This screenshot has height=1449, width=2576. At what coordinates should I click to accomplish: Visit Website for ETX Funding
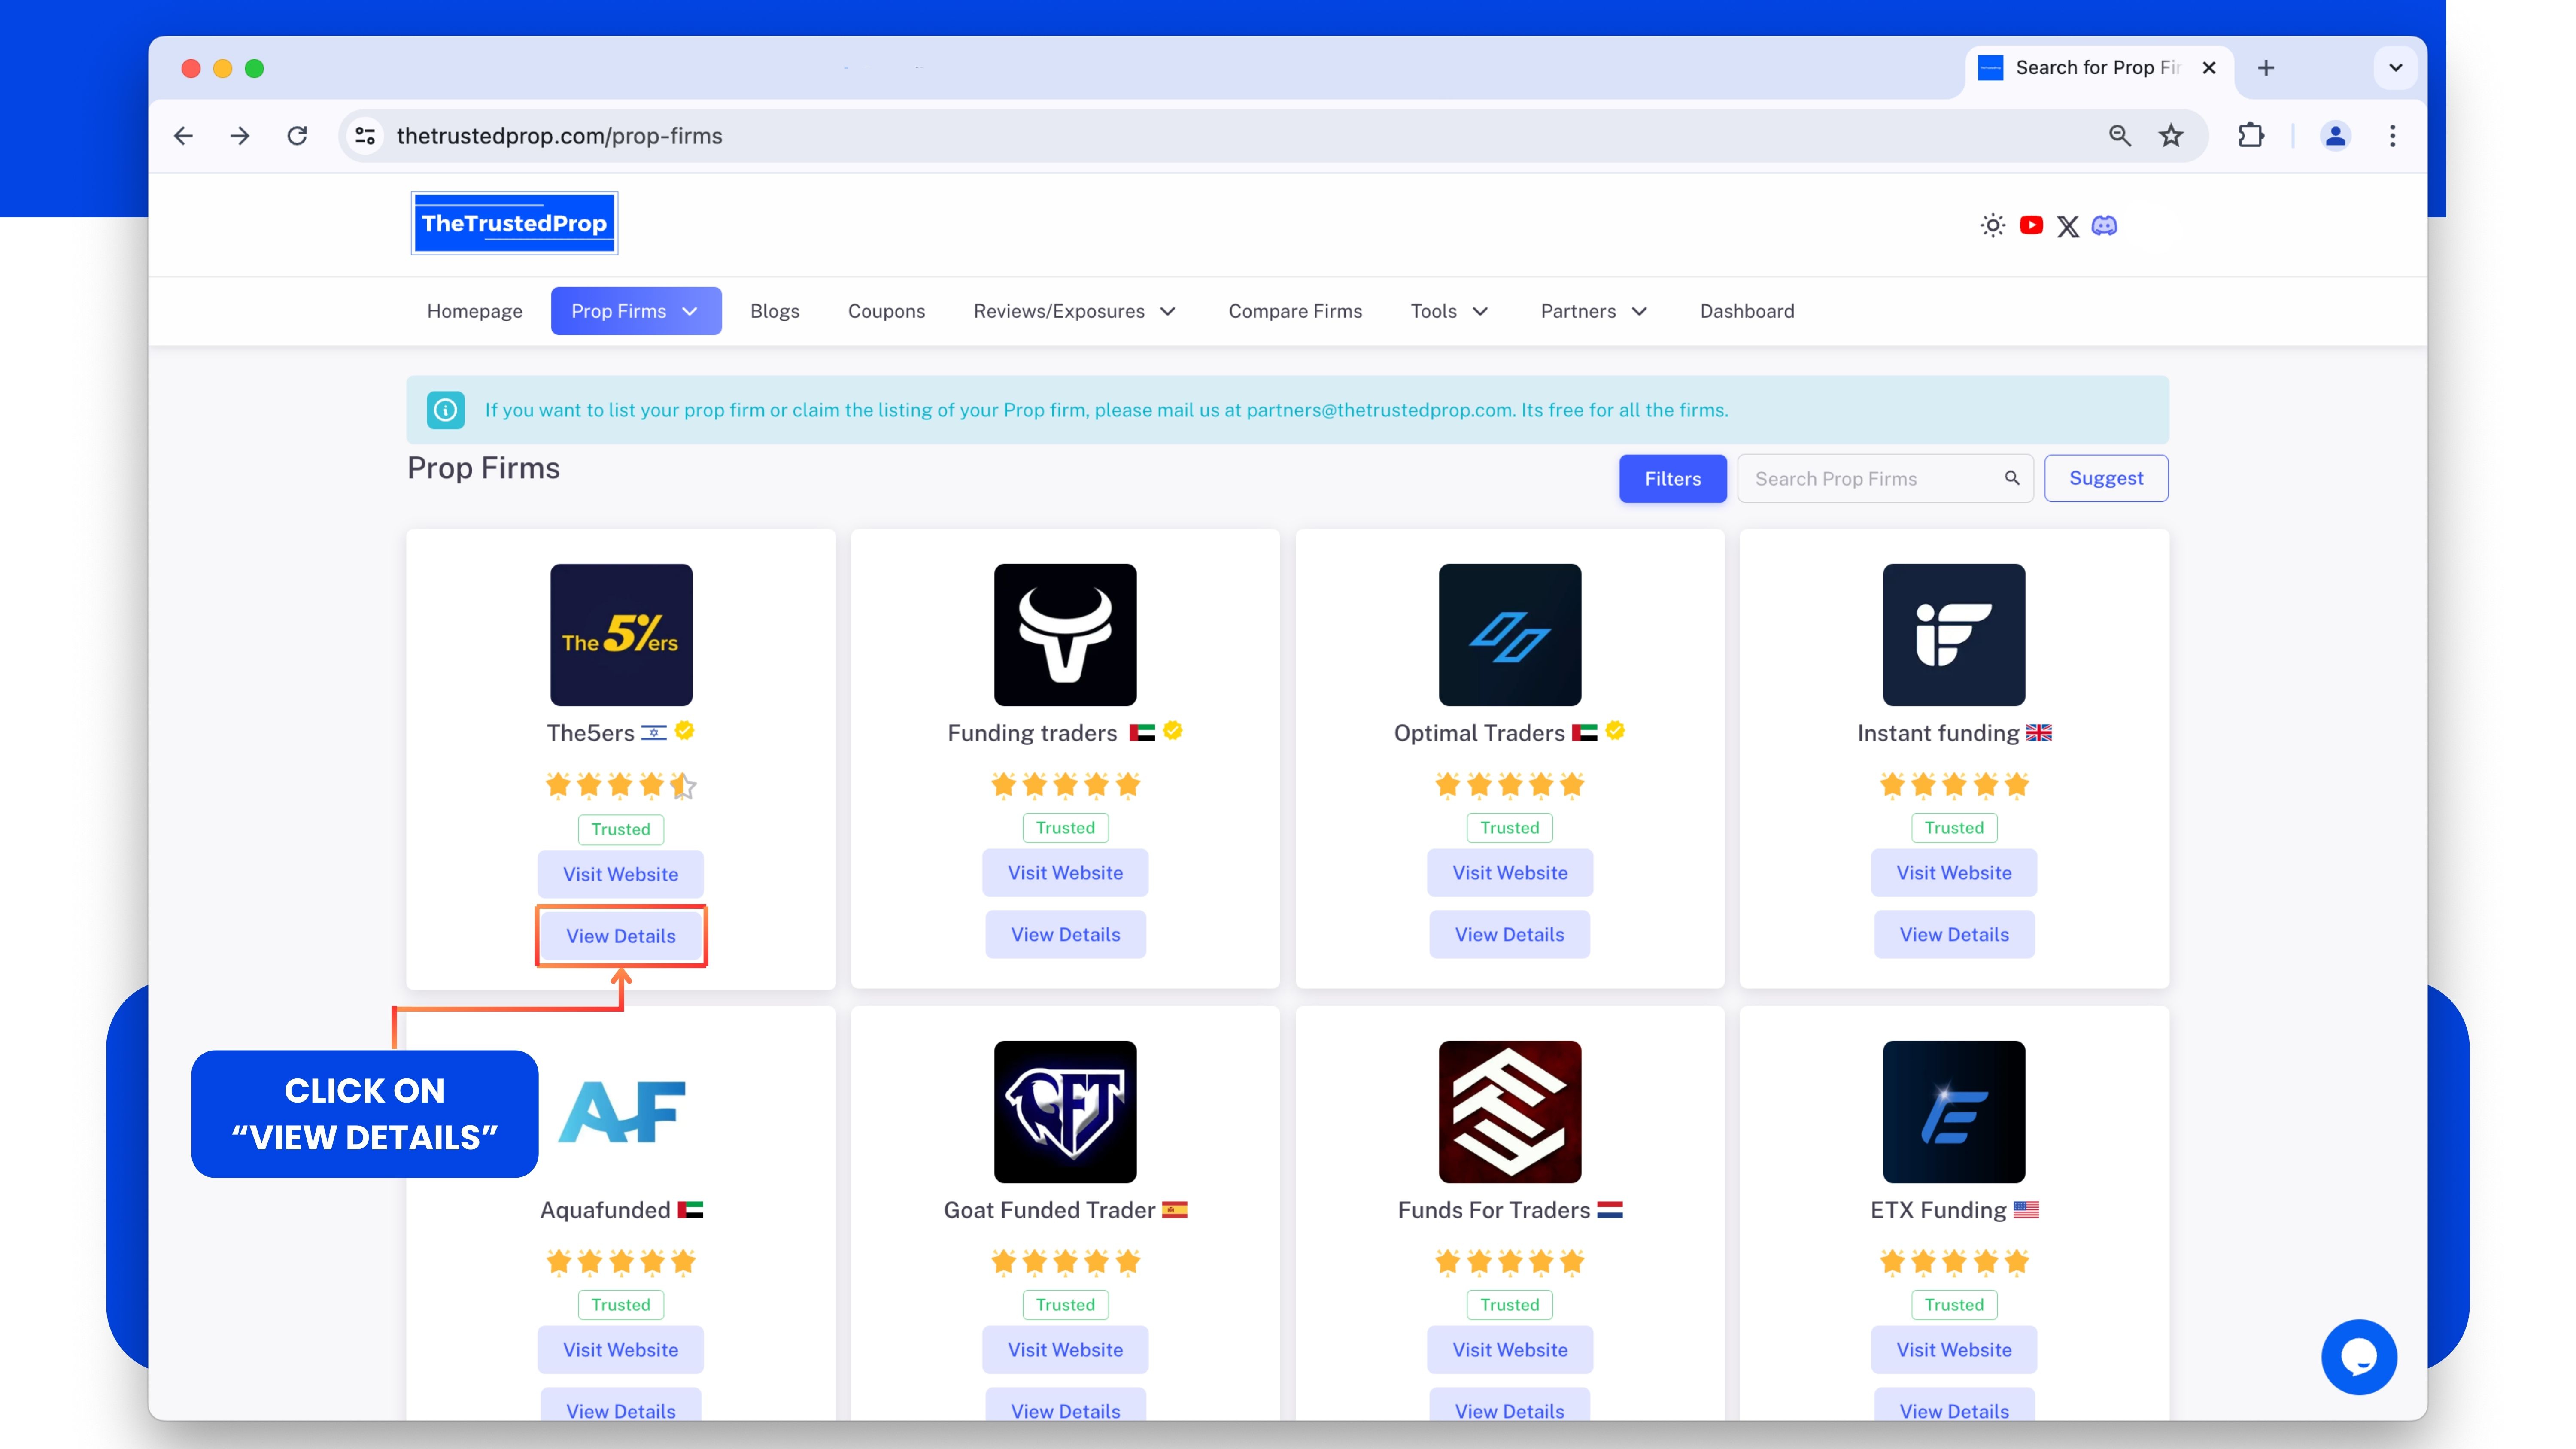[1954, 1350]
